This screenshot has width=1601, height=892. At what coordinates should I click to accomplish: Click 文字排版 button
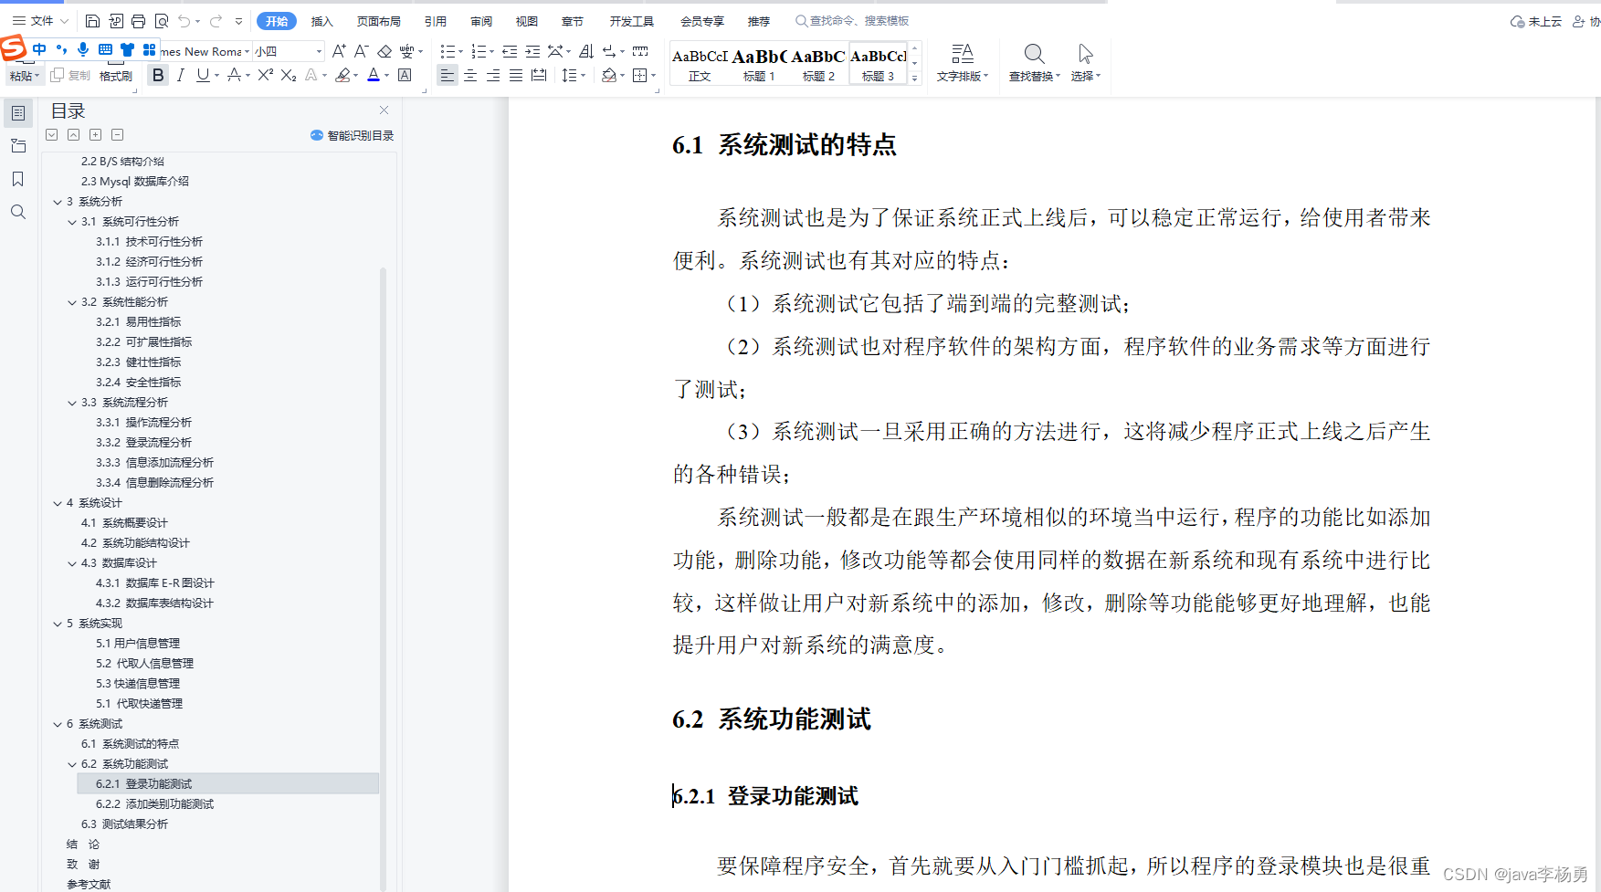963,63
